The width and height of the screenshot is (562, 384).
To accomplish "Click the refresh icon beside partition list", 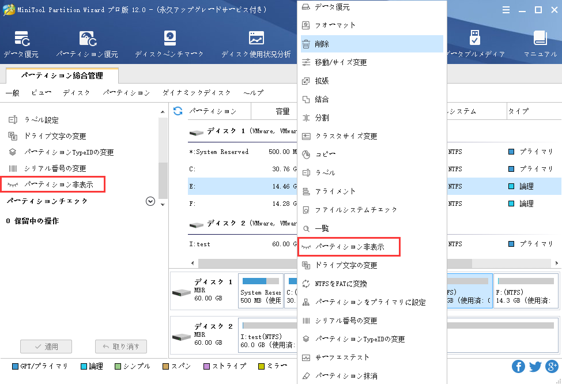I will coord(178,111).
